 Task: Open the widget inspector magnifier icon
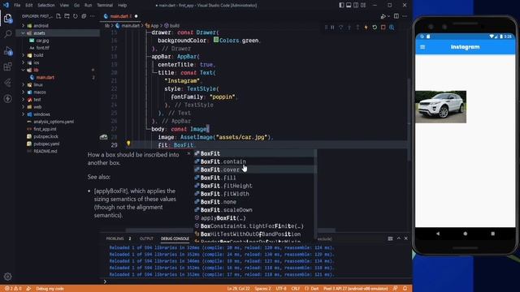(x=392, y=28)
